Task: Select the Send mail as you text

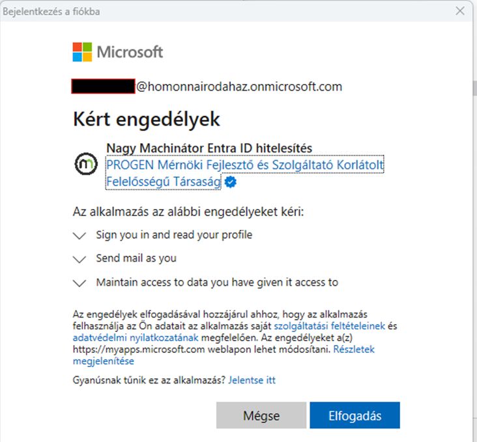Action: click(x=136, y=258)
